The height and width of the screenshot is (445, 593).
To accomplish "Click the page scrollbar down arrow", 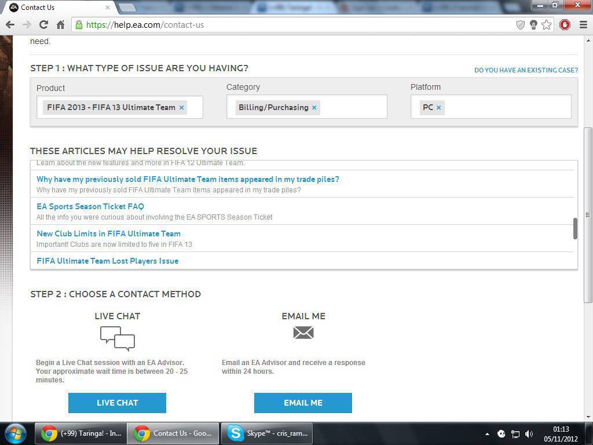I will [588, 417].
